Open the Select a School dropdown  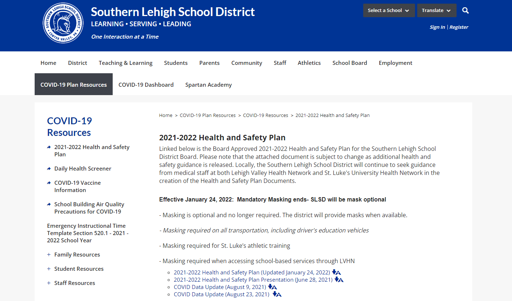(389, 10)
